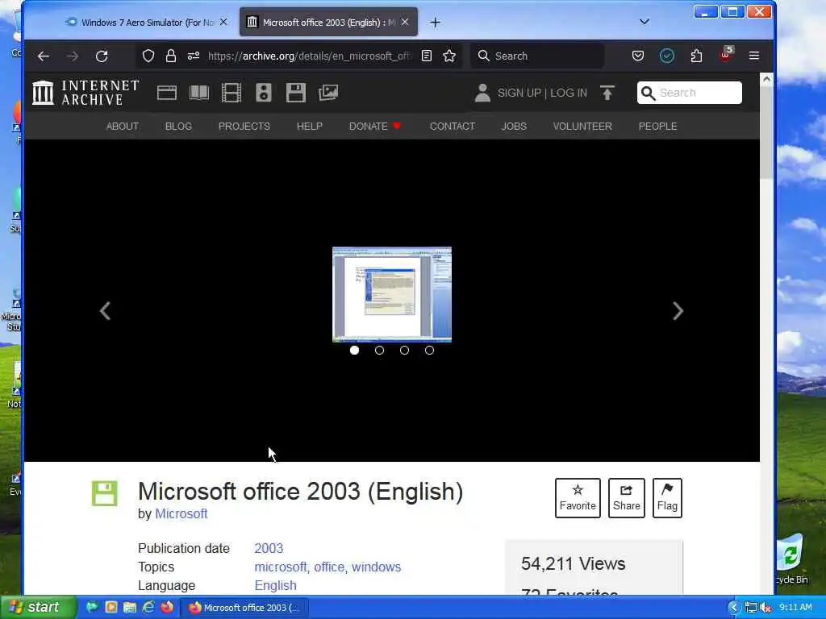
Task: Open the JOBS menu item
Action: [x=514, y=127]
